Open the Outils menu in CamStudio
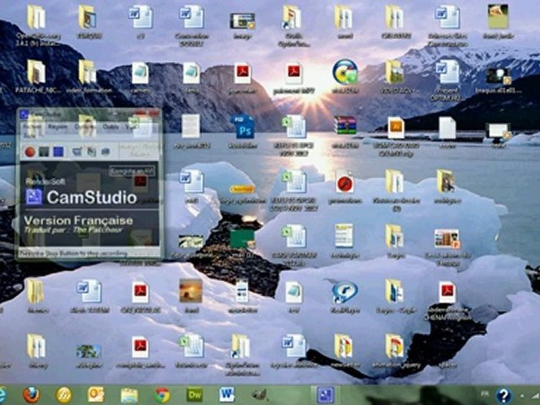 pyautogui.click(x=111, y=127)
